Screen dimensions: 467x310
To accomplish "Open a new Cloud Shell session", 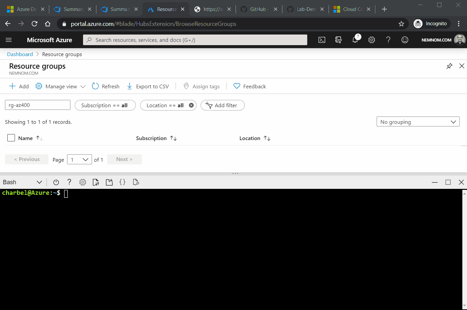I will 109,182.
